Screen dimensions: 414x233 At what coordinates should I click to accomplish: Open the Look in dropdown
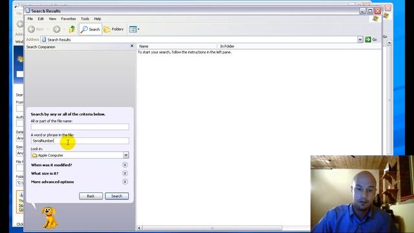[126, 155]
